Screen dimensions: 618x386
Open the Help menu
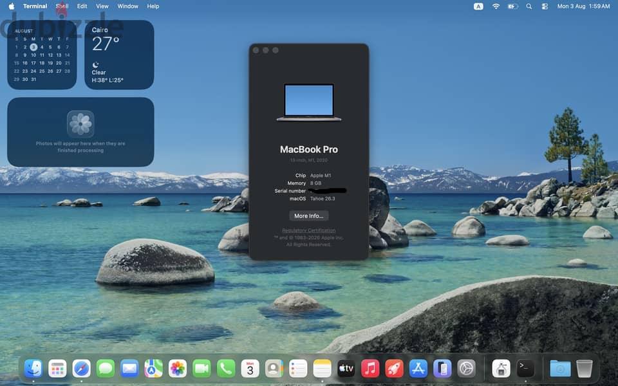tap(153, 6)
